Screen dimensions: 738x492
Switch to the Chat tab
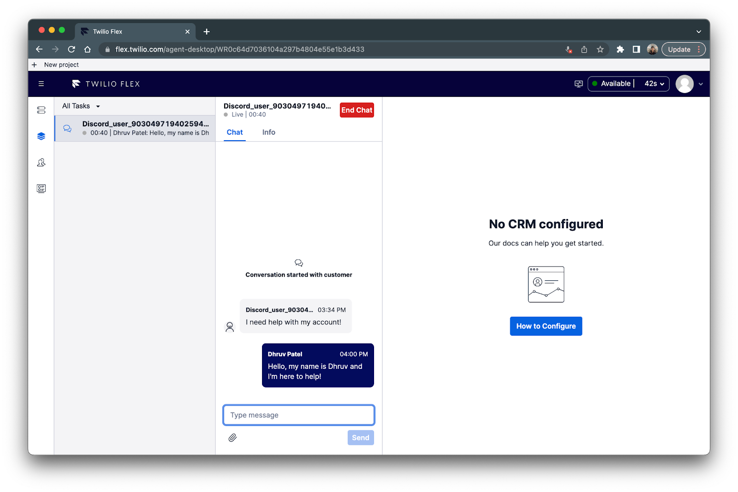(x=235, y=132)
